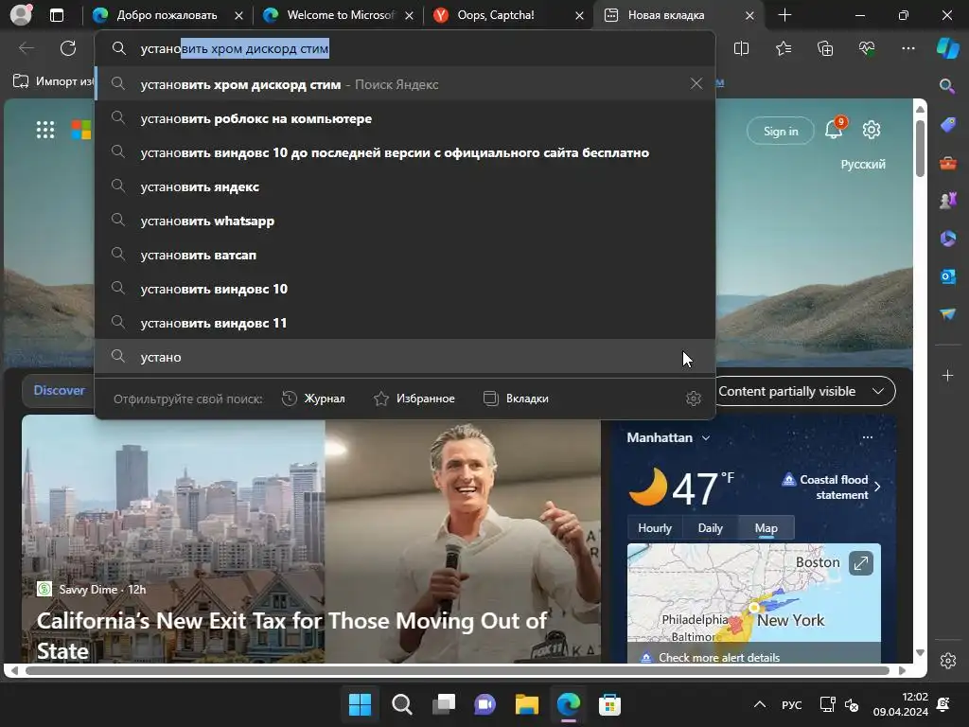The image size is (969, 727).
Task: Open Task View on the taskbar
Action: tap(444, 704)
